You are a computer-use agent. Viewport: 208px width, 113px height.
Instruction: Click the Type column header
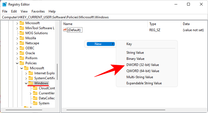click(153, 24)
